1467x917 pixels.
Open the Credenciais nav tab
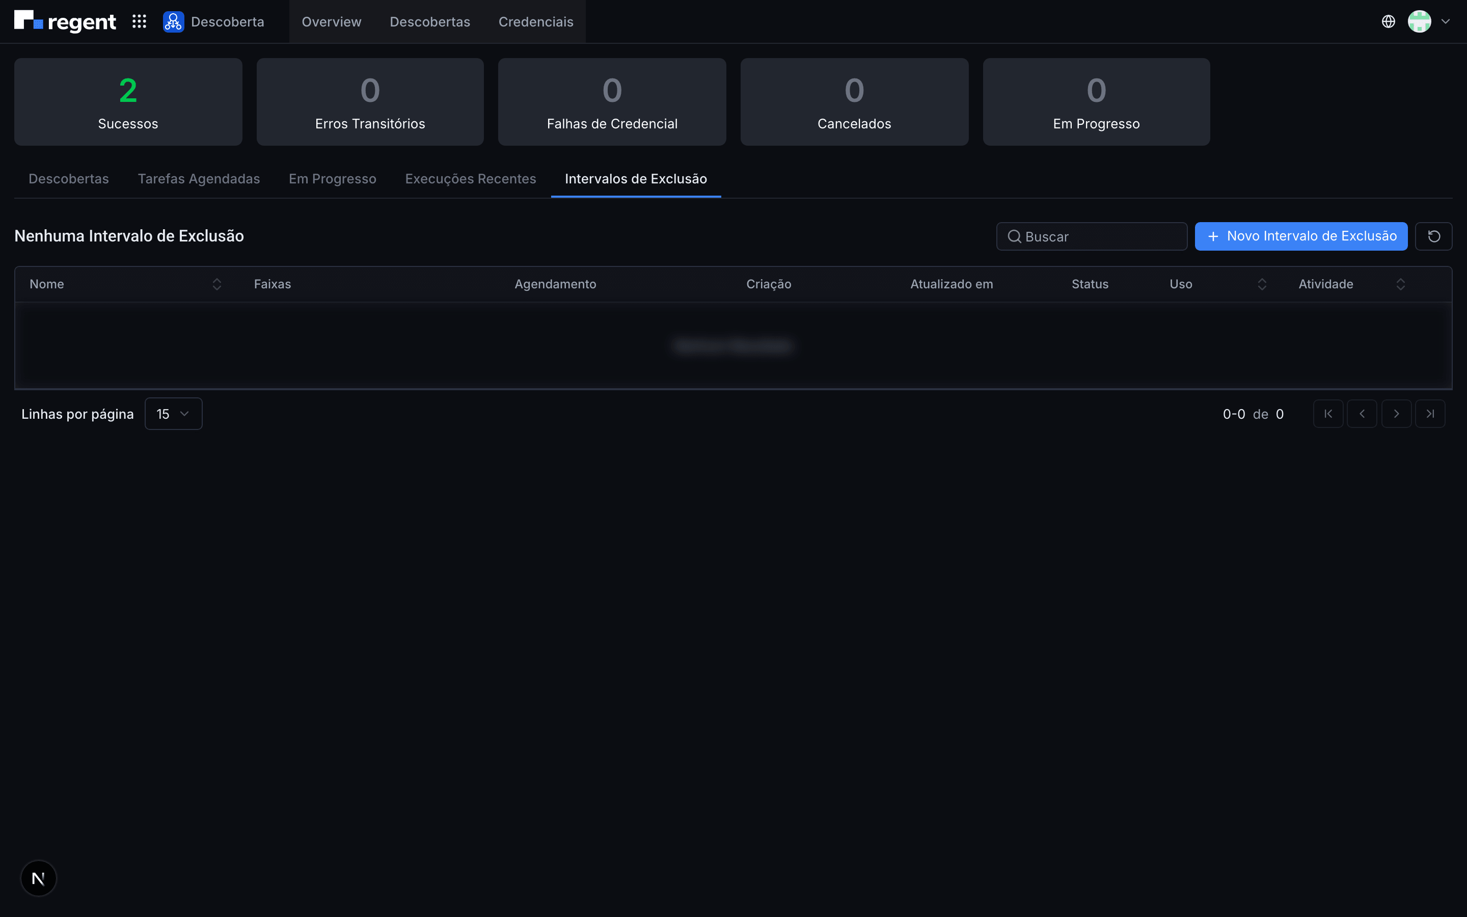pyautogui.click(x=536, y=22)
